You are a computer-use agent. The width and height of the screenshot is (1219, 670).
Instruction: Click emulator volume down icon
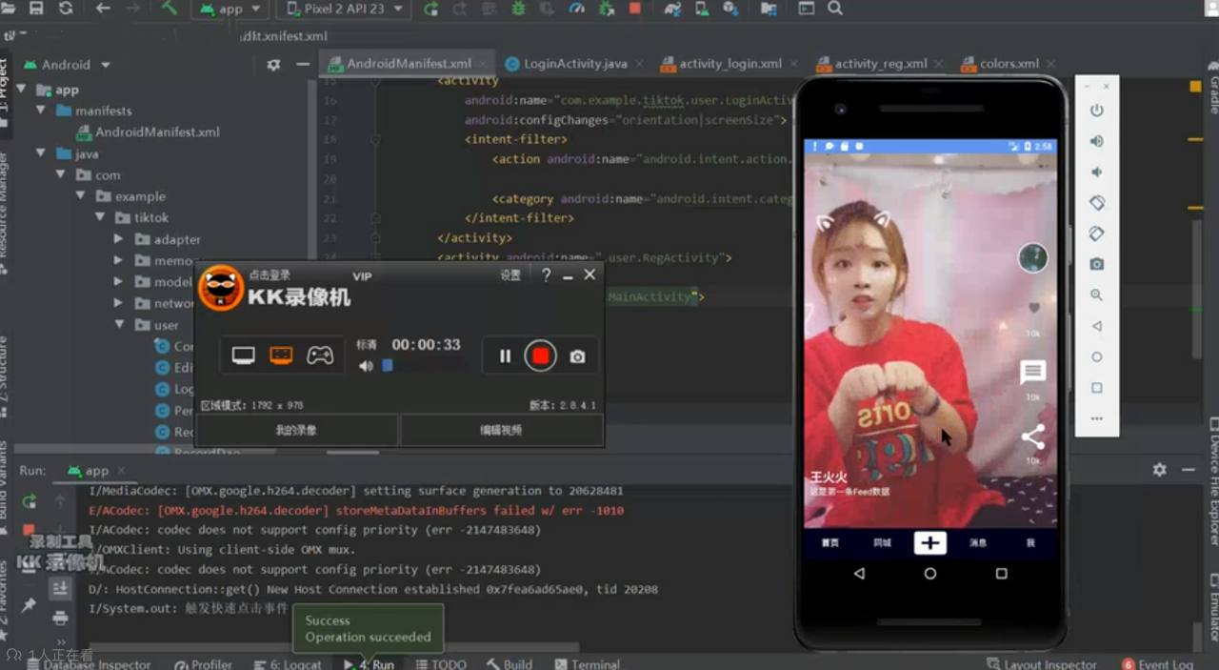1097,172
